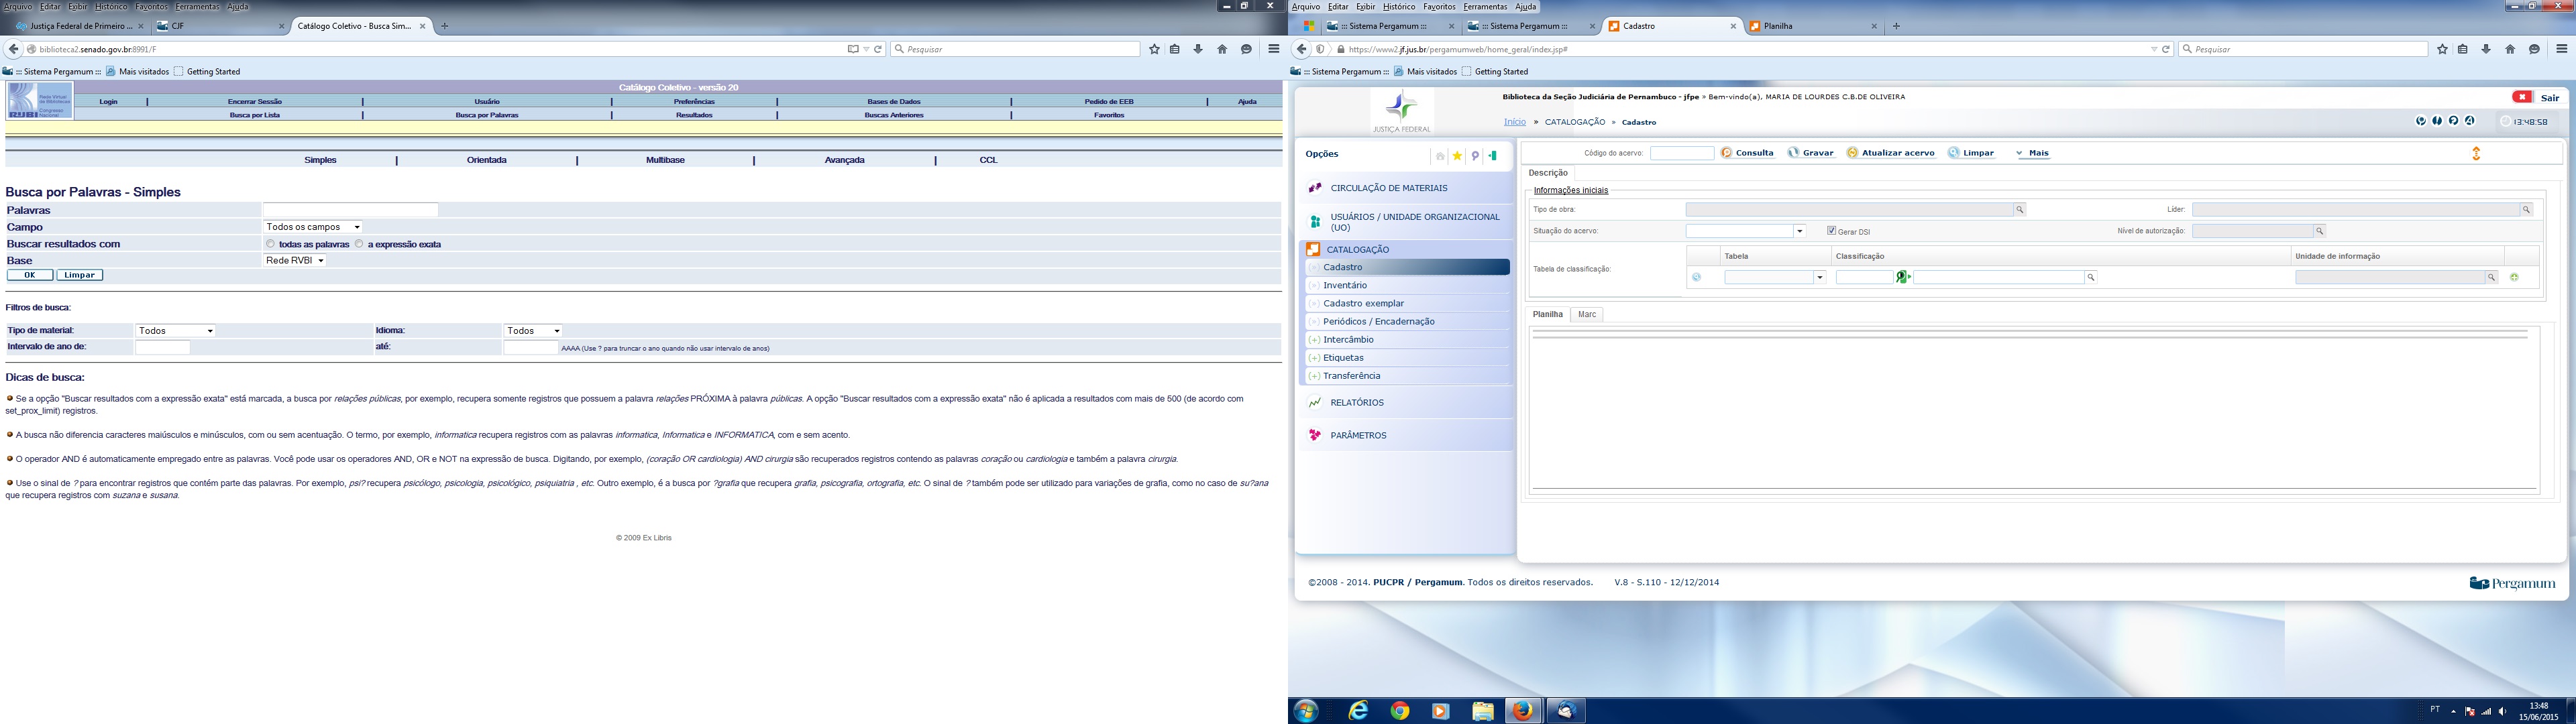Click the Palavras search input field
Image resolution: width=2576 pixels, height=724 pixels.
pos(350,210)
